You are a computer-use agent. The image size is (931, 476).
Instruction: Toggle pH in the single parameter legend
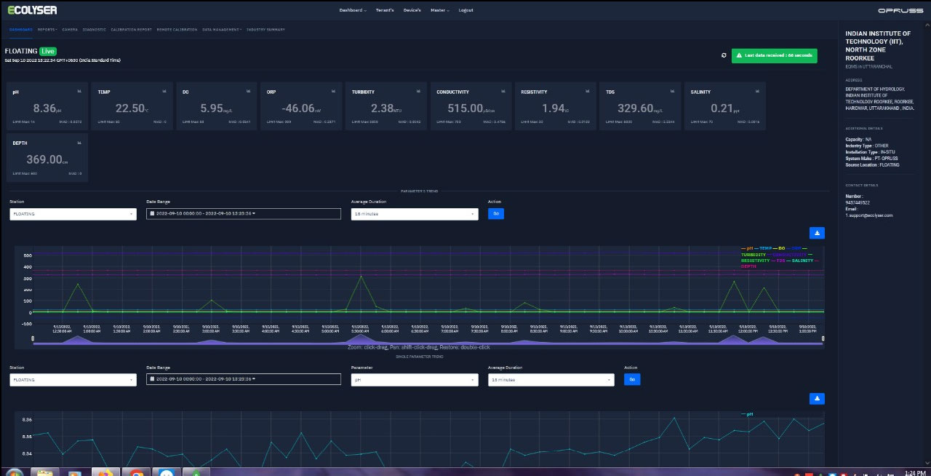click(747, 414)
